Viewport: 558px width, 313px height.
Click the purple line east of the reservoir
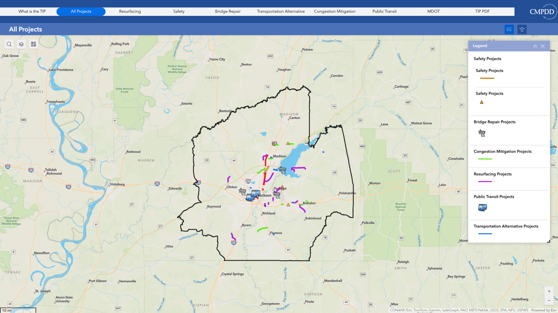(x=298, y=168)
